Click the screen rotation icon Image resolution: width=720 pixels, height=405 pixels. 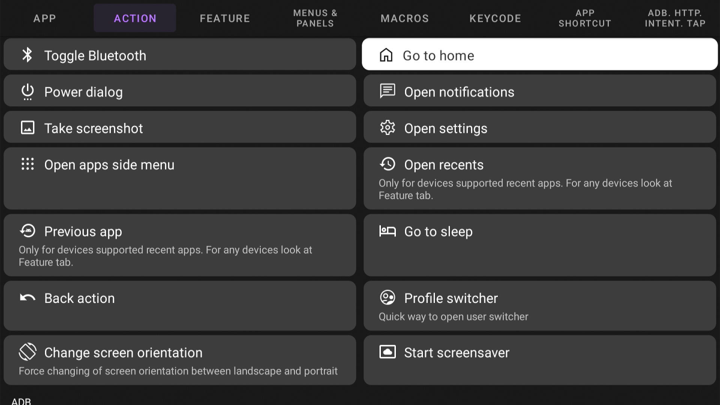tap(28, 352)
